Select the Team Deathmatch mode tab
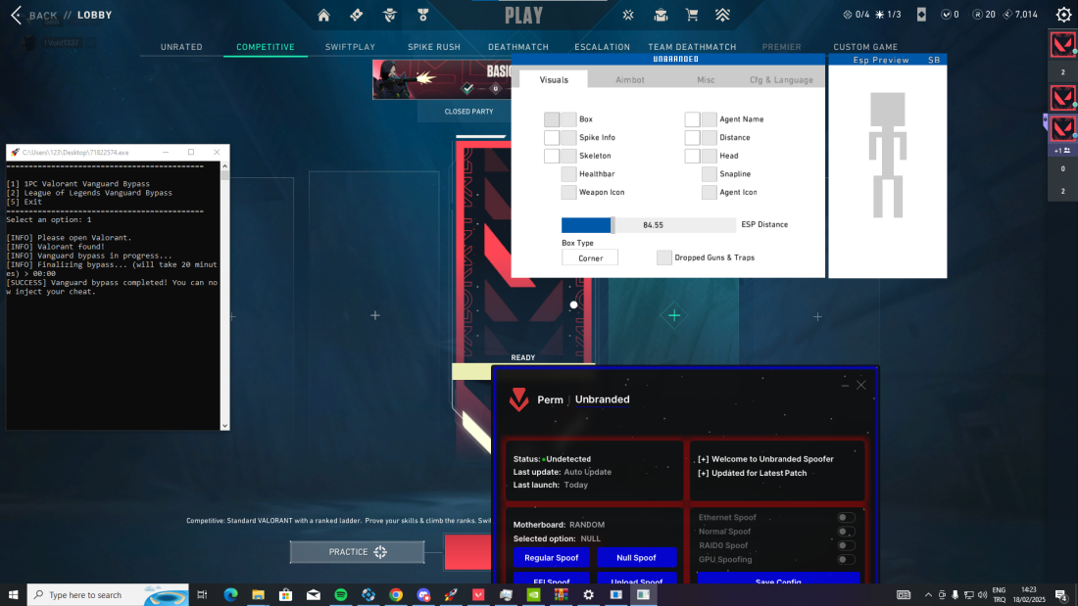 coord(692,47)
